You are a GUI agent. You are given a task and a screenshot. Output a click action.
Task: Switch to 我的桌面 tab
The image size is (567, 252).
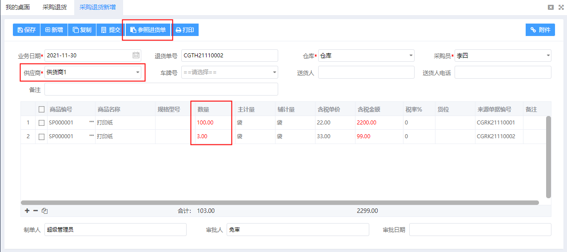[18, 7]
